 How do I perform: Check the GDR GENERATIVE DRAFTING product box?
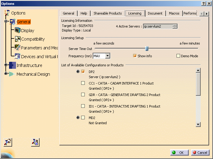(x=83, y=94)
